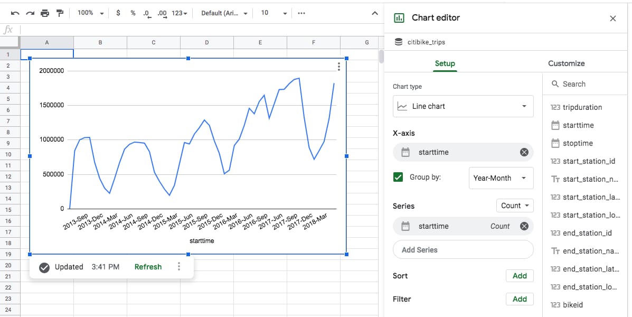The image size is (632, 317).
Task: Open the chart's three-dot options menu
Action: tap(338, 66)
